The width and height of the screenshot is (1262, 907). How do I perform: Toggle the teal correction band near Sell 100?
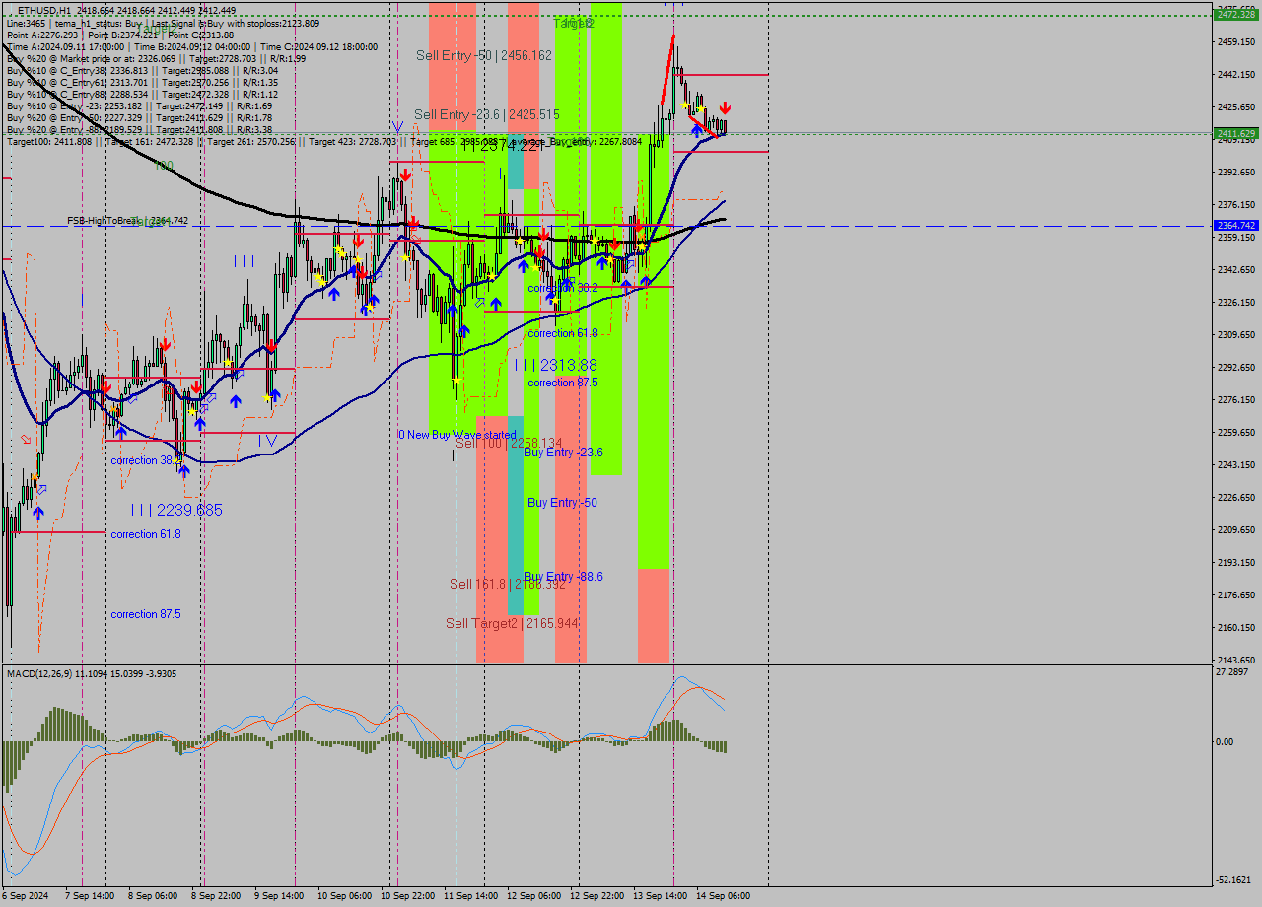516,493
